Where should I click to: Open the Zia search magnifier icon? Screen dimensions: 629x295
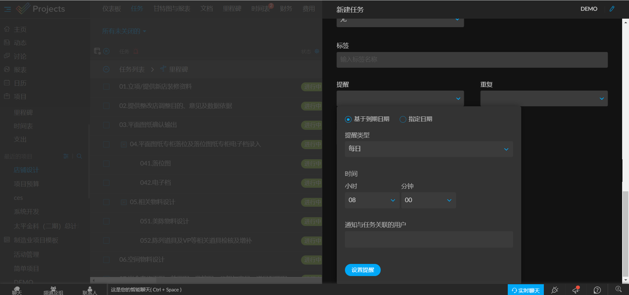[619, 289]
